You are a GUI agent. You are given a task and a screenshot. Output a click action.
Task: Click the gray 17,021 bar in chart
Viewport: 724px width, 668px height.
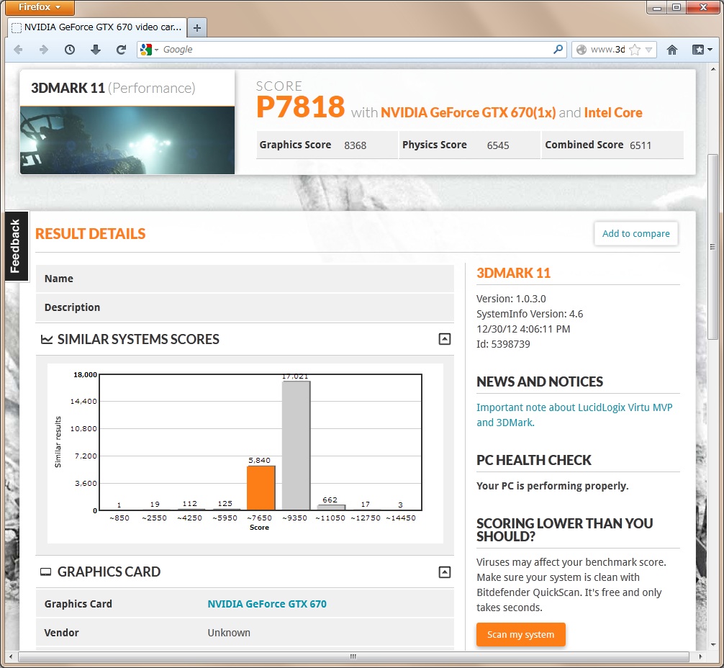pos(296,446)
